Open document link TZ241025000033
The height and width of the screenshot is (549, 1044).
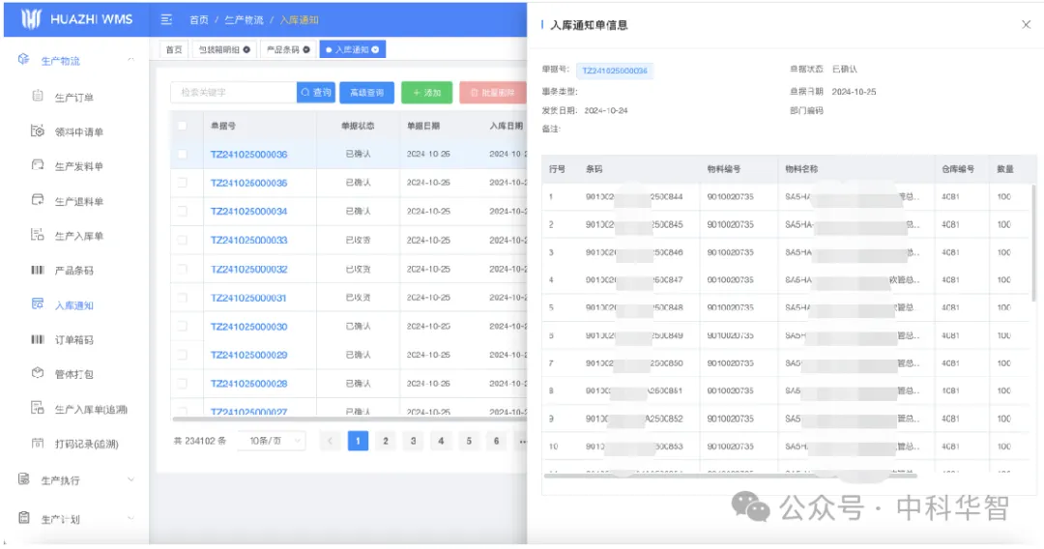(x=248, y=241)
